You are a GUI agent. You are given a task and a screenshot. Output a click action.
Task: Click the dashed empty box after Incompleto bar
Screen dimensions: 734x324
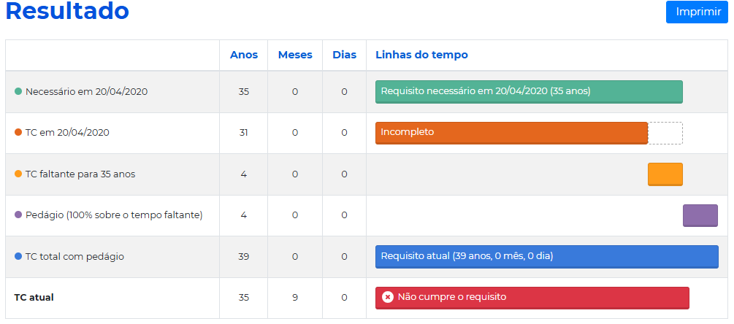click(x=665, y=133)
